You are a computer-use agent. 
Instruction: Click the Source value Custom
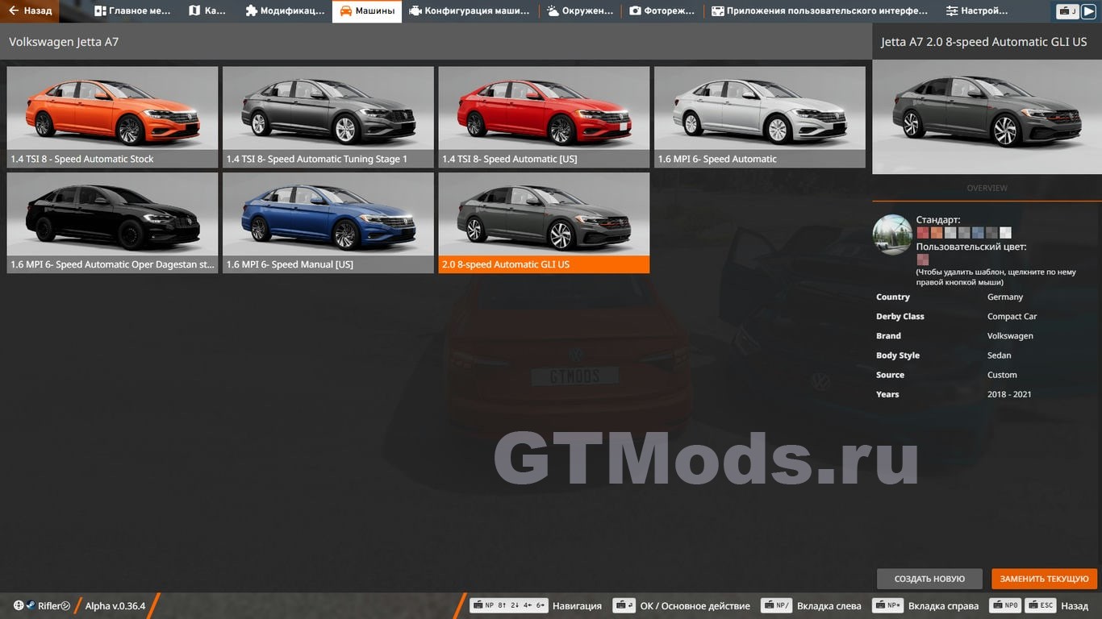(x=1002, y=375)
